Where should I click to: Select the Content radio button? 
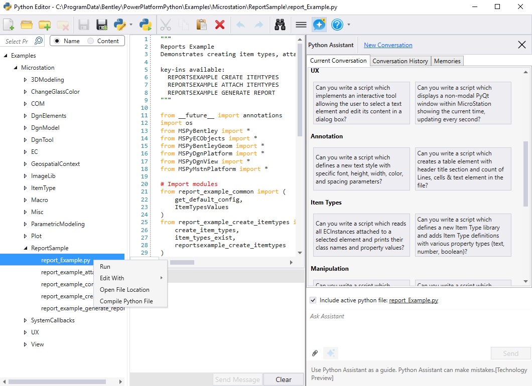tap(91, 41)
